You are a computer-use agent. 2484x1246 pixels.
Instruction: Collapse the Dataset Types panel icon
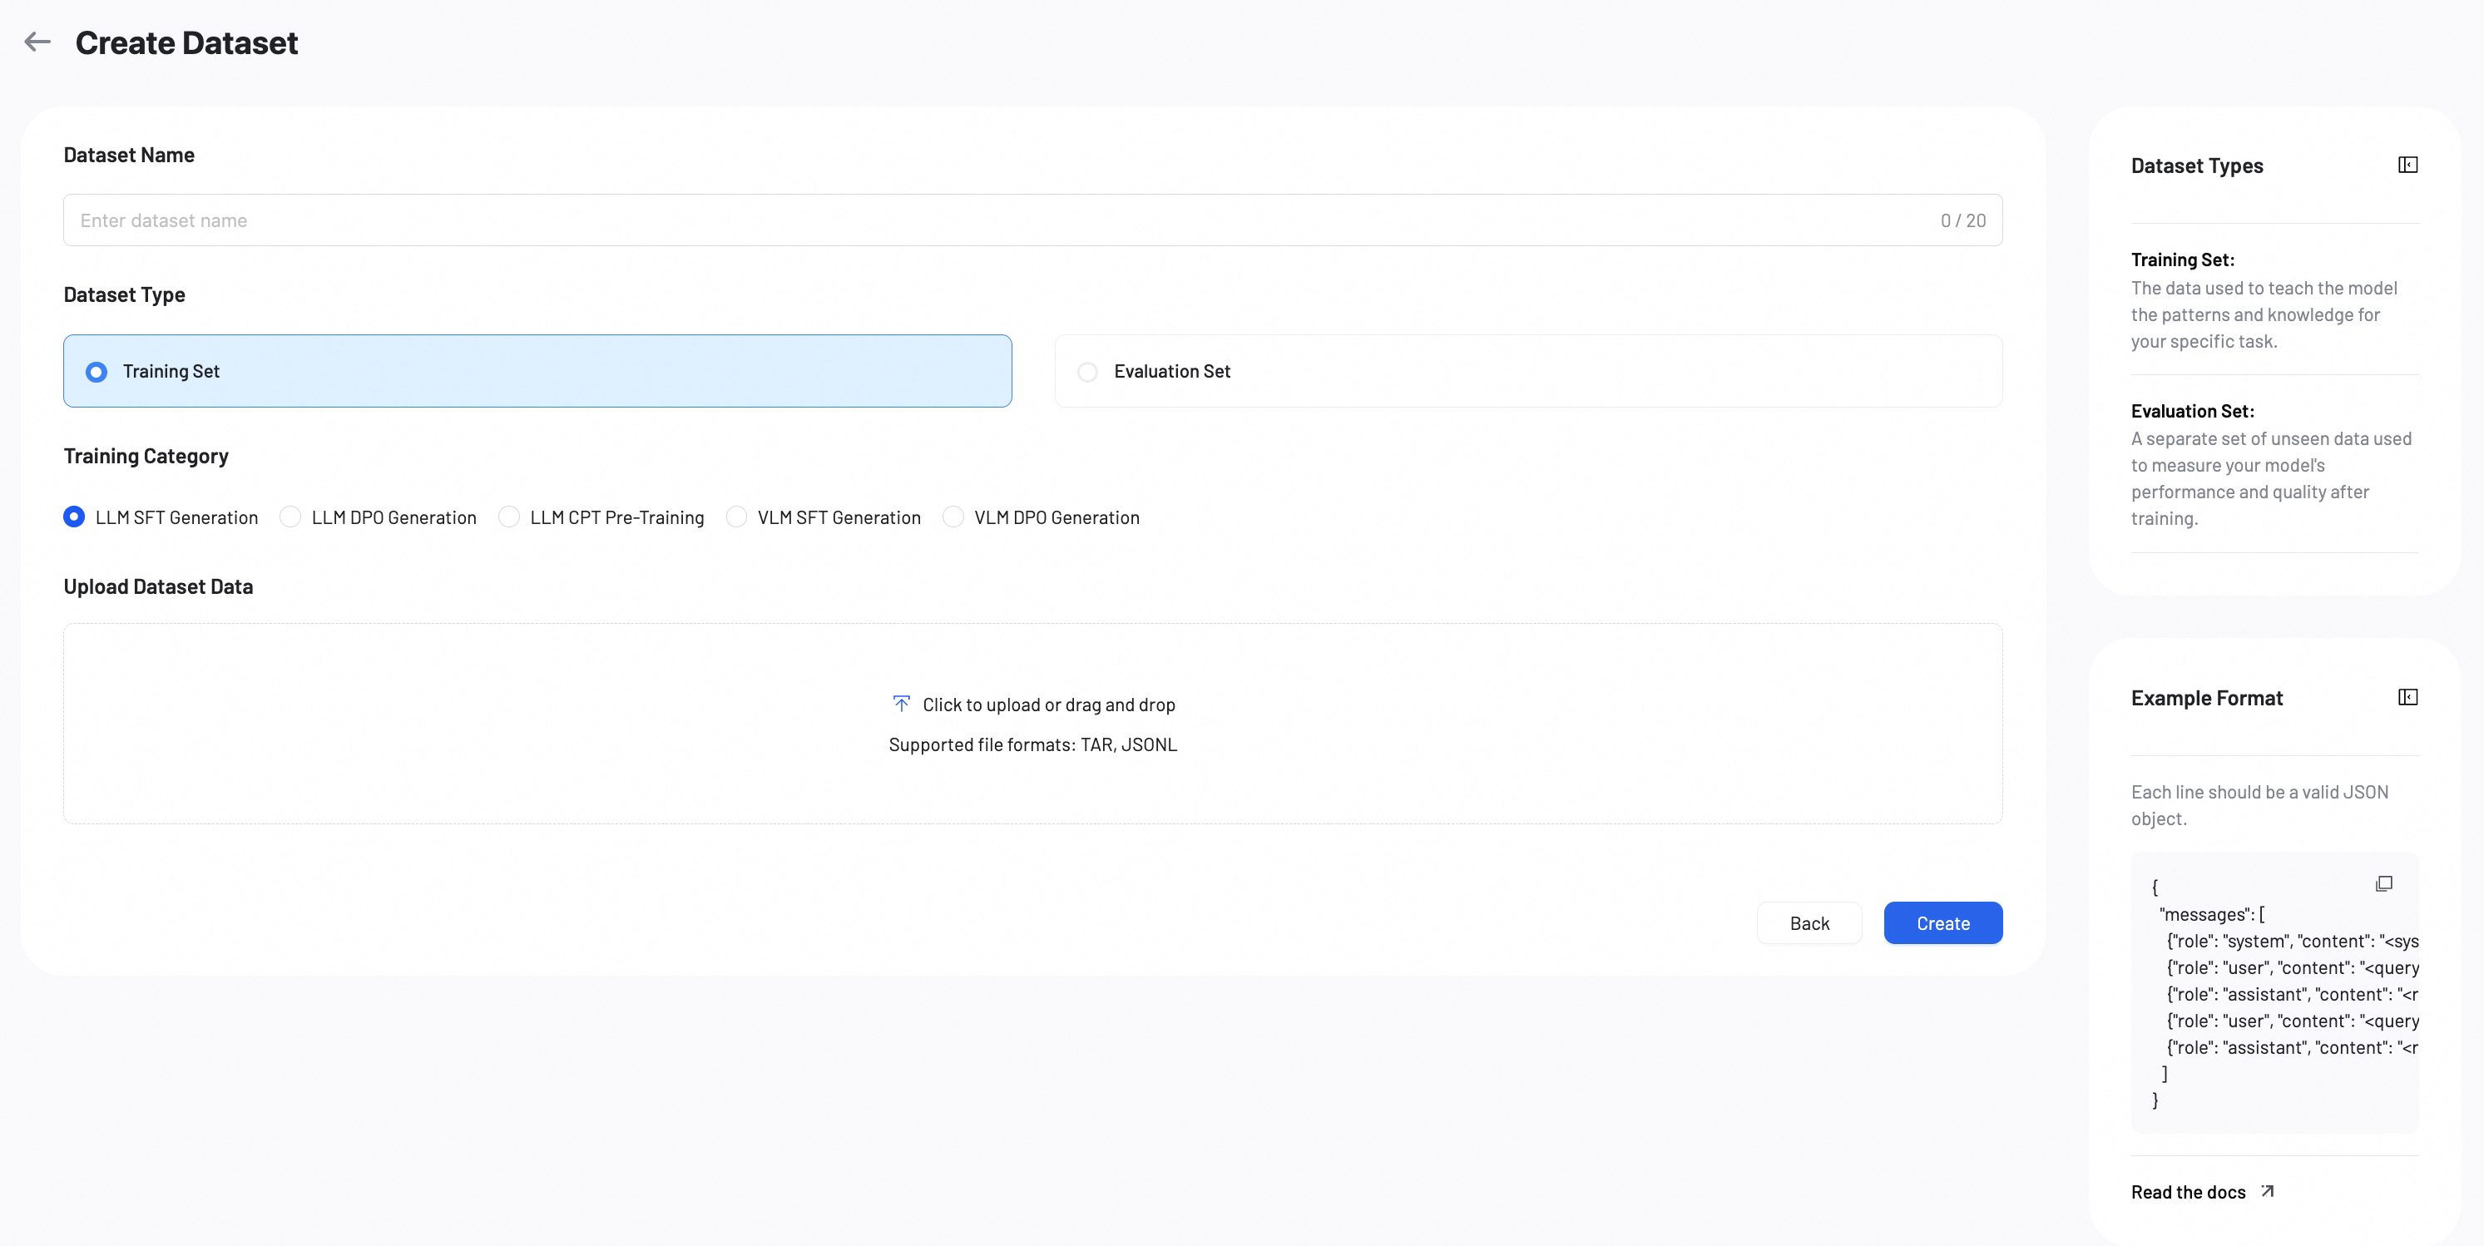pos(2407,165)
